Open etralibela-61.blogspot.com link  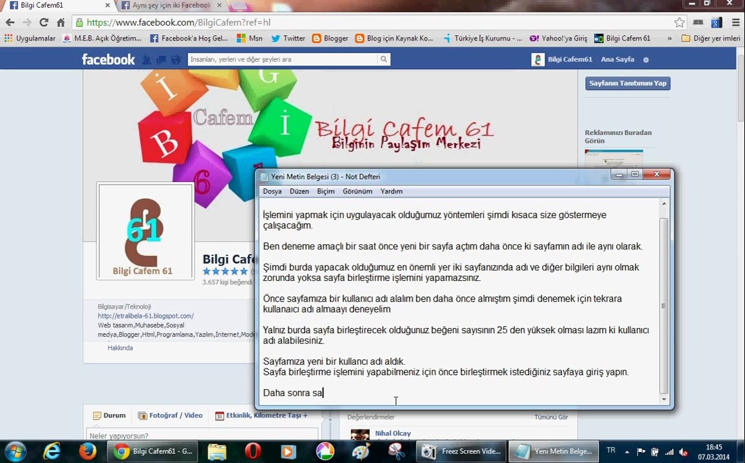coord(146,316)
